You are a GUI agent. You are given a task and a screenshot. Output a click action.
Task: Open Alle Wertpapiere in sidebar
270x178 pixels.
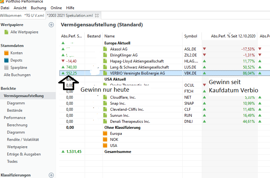click(24, 32)
